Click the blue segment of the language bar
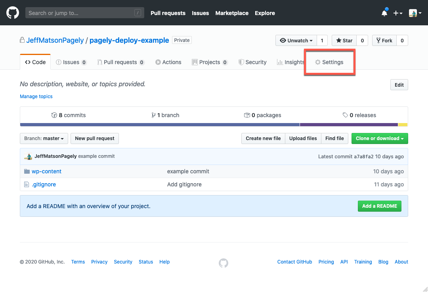 (x=160, y=125)
